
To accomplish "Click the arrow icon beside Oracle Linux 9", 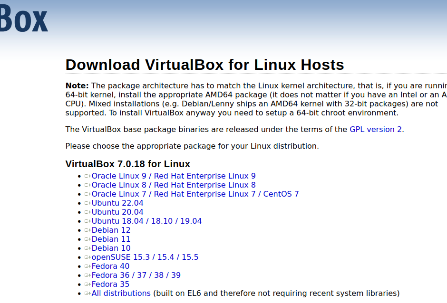I will click(x=87, y=176).
